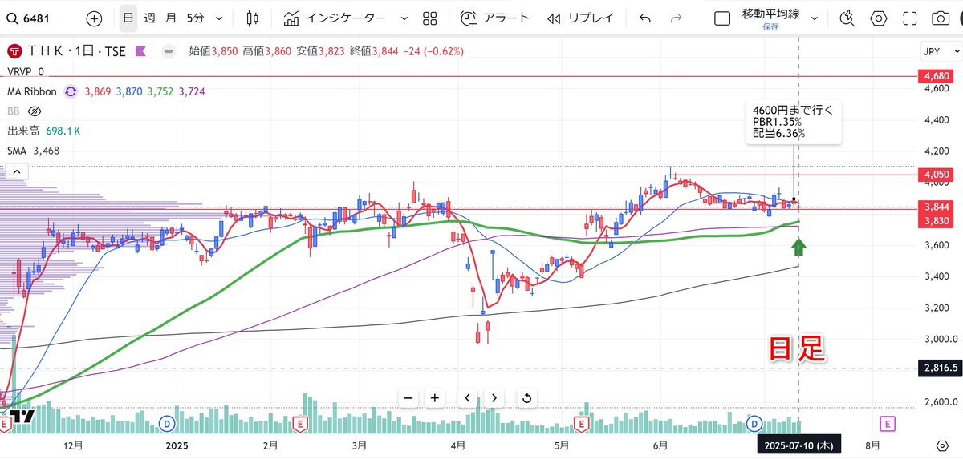Select the 5分 interval

[x=194, y=18]
